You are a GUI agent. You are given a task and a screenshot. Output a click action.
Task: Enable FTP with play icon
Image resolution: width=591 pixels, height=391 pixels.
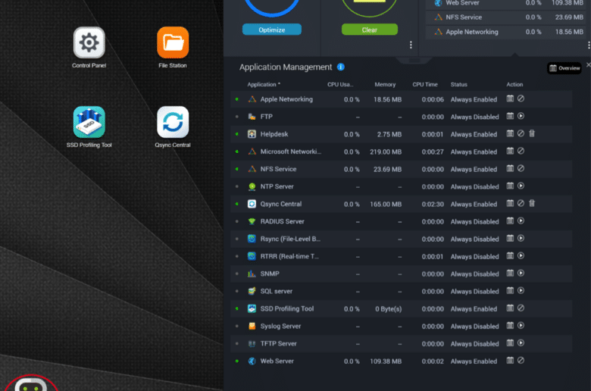tap(521, 116)
